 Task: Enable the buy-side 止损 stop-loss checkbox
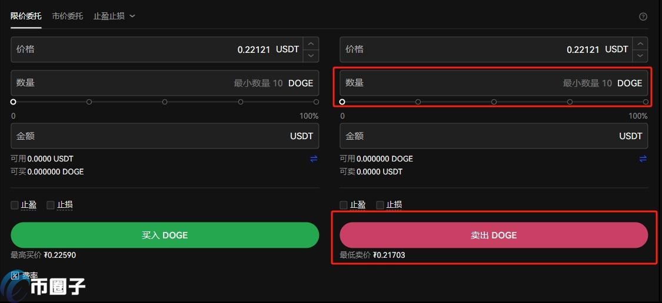pyautogui.click(x=51, y=205)
